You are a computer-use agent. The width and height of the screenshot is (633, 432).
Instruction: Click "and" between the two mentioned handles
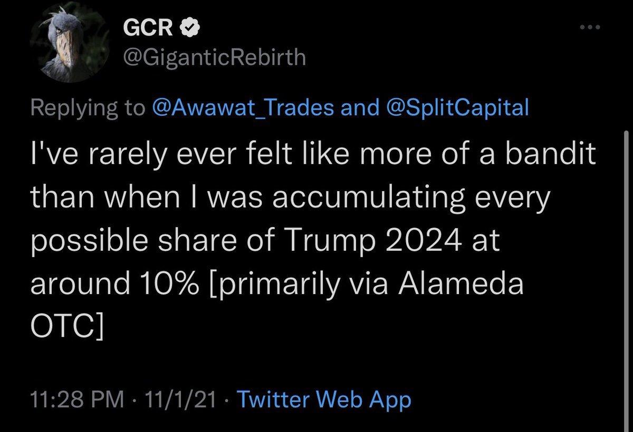pos(360,107)
